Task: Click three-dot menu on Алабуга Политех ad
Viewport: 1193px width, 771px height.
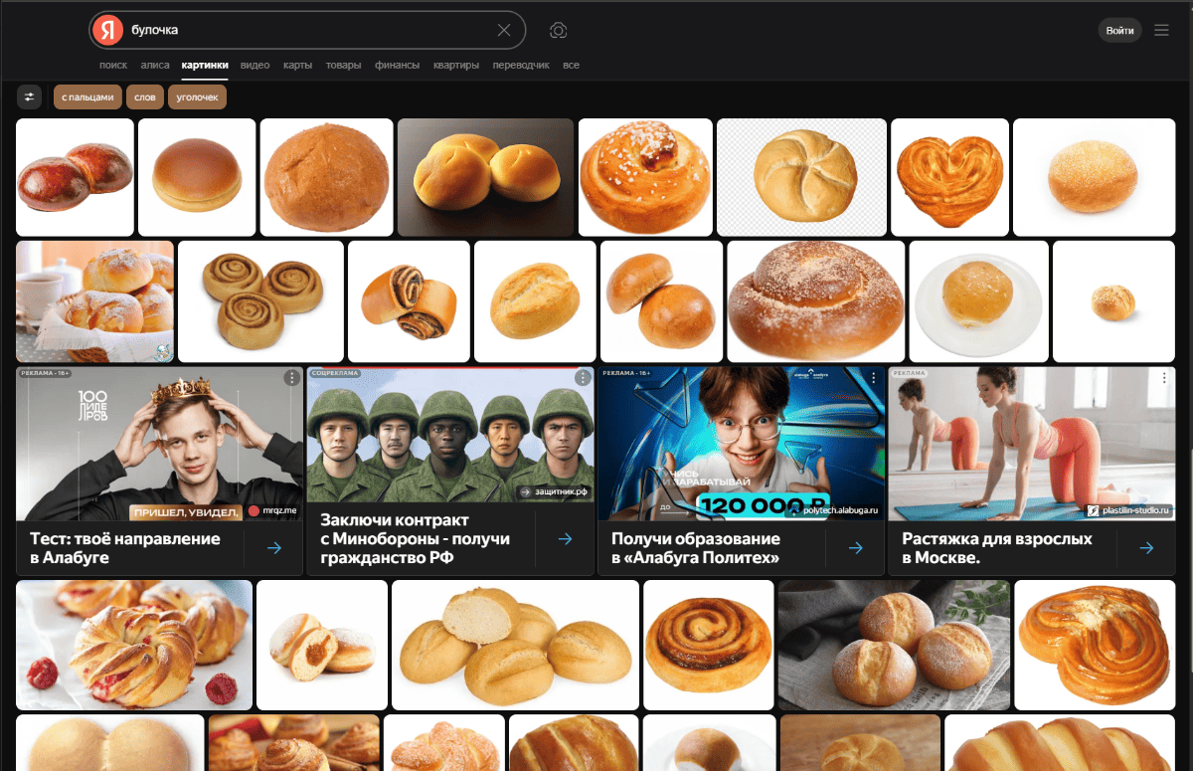Action: (873, 378)
